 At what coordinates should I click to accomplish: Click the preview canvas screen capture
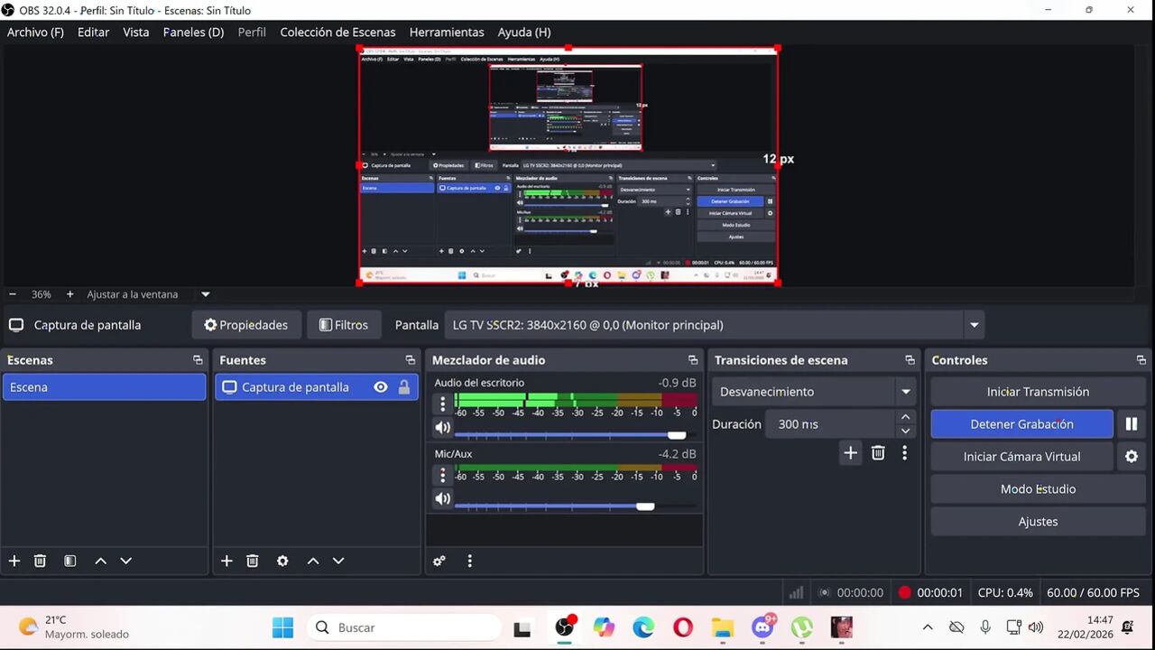tap(568, 166)
